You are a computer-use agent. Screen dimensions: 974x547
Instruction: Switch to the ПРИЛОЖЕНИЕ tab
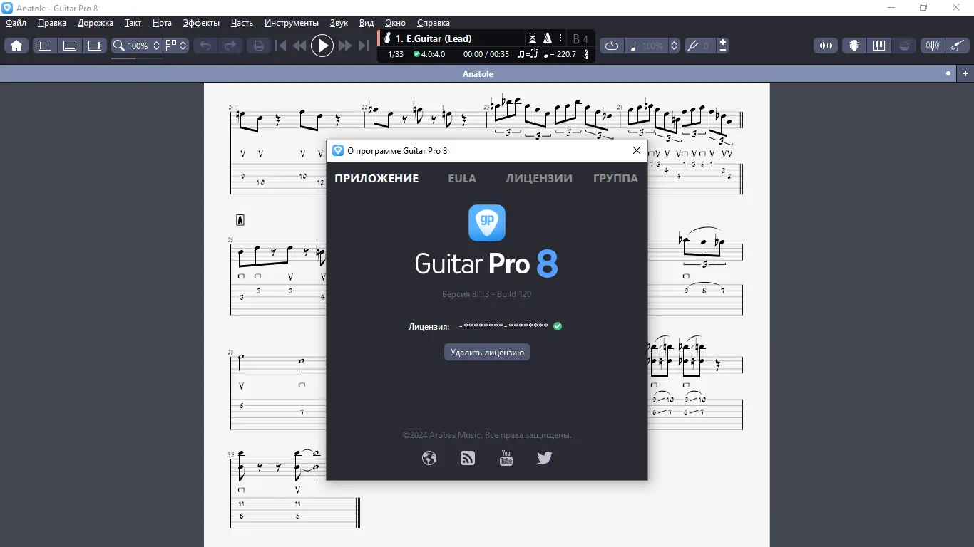pyautogui.click(x=376, y=179)
